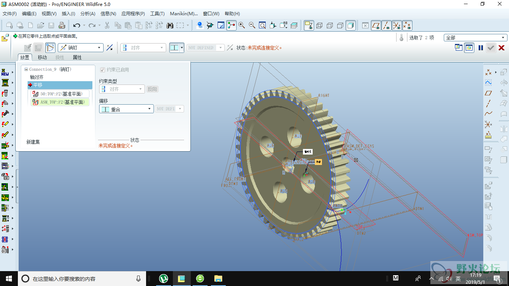
Task: Open the Windows Start button
Action: point(9,279)
